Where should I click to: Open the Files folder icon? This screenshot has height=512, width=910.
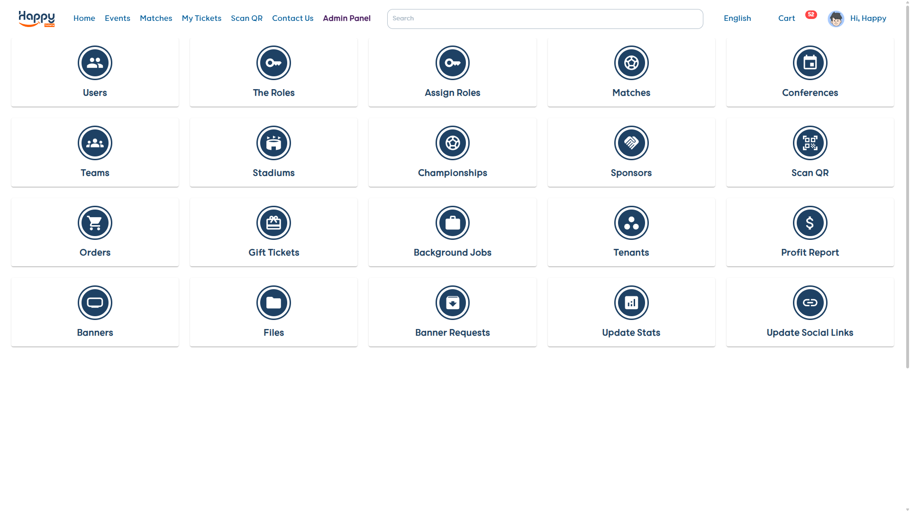pos(273,302)
